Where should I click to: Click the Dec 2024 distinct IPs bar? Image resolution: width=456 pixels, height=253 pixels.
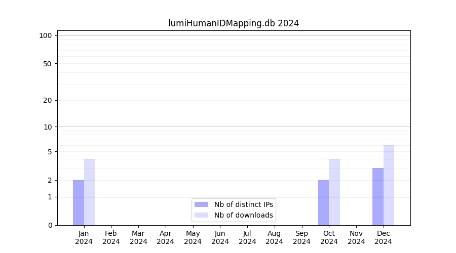pos(378,196)
